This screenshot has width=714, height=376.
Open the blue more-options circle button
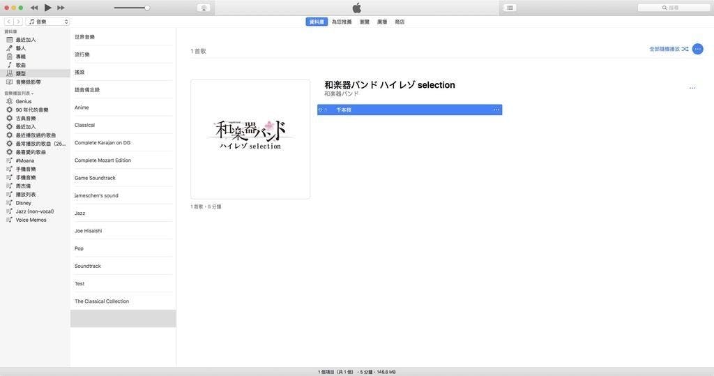(x=697, y=49)
